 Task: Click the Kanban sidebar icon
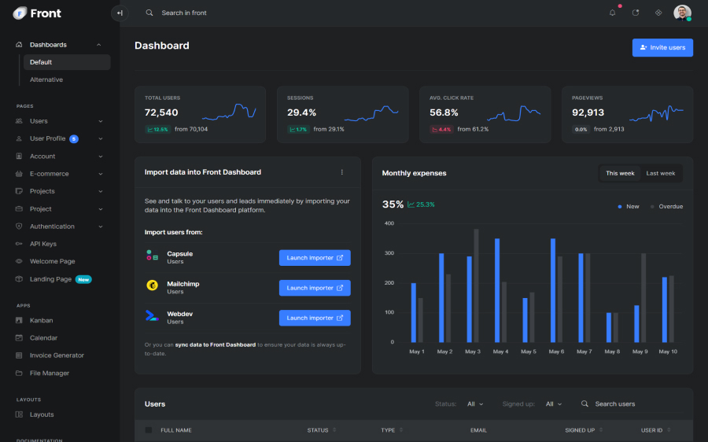point(20,321)
